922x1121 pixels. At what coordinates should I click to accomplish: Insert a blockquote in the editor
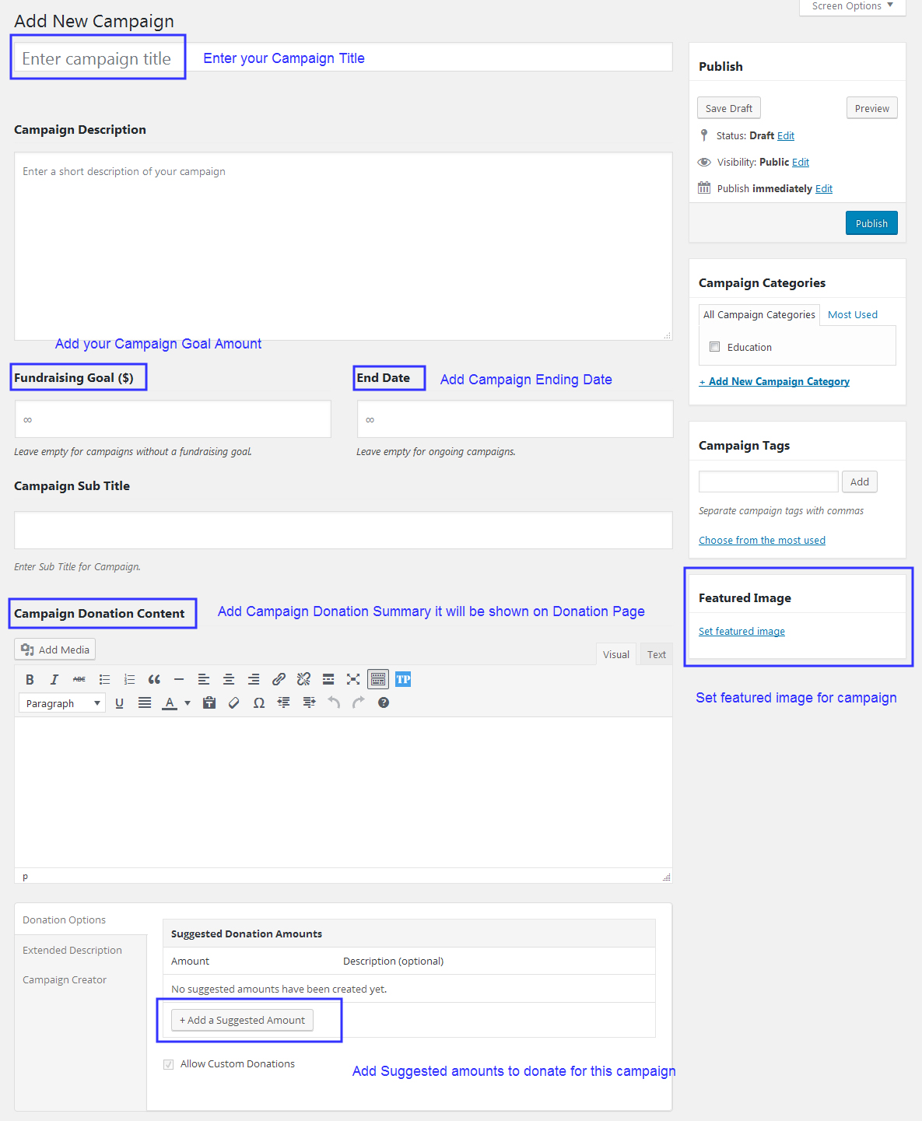pos(154,679)
